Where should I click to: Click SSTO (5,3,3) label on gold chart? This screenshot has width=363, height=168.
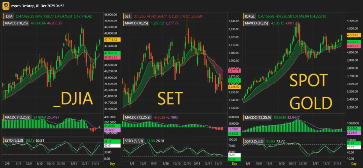point(254,141)
